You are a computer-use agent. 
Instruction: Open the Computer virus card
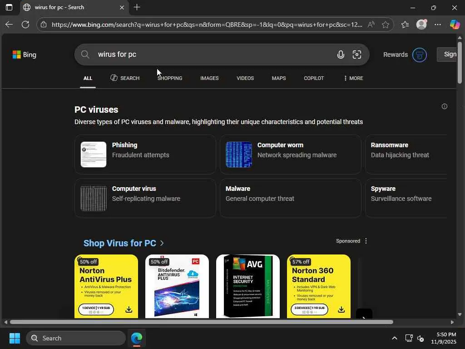coord(145,198)
